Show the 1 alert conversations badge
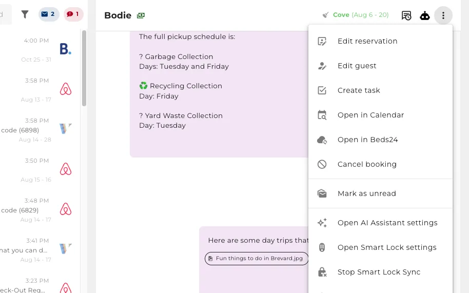Viewport: 469px width, 293px height. [73, 14]
